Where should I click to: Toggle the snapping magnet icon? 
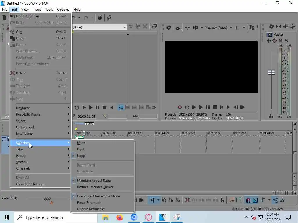[248, 200]
